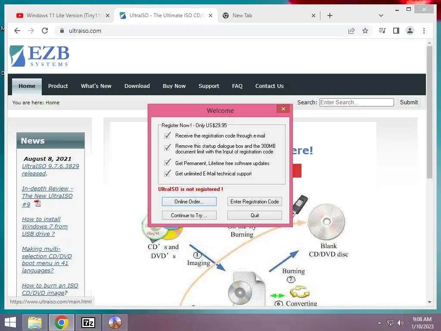The height and width of the screenshot is (331, 441).
Task: Reload the ultraiso.com page
Action: (45, 31)
